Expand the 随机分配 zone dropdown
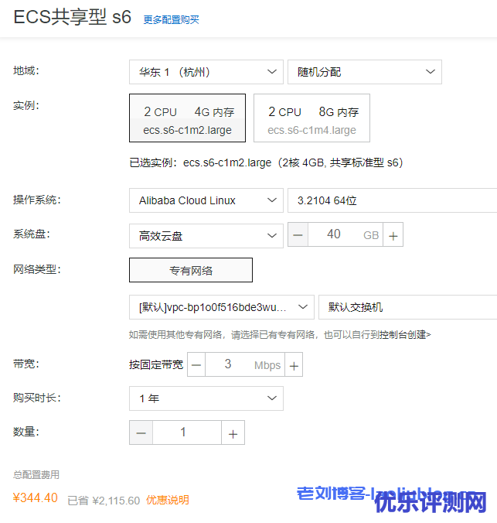 (x=364, y=72)
